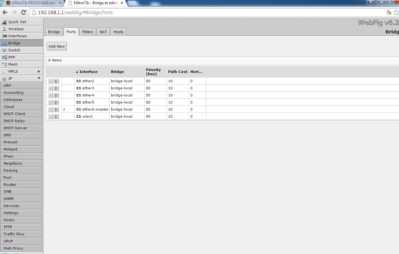Switch to the Bridge tab
This screenshot has width=399, height=254.
pyautogui.click(x=54, y=32)
